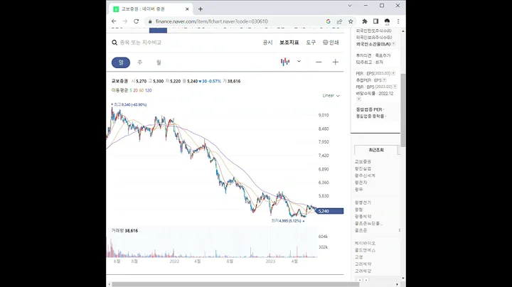Image resolution: width=512 pixels, height=287 pixels.
Task: Click the 5,240 current price tag
Action: pos(330,211)
